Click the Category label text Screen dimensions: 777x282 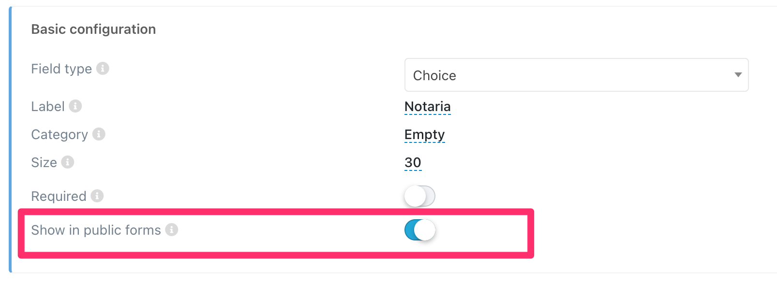click(x=60, y=135)
